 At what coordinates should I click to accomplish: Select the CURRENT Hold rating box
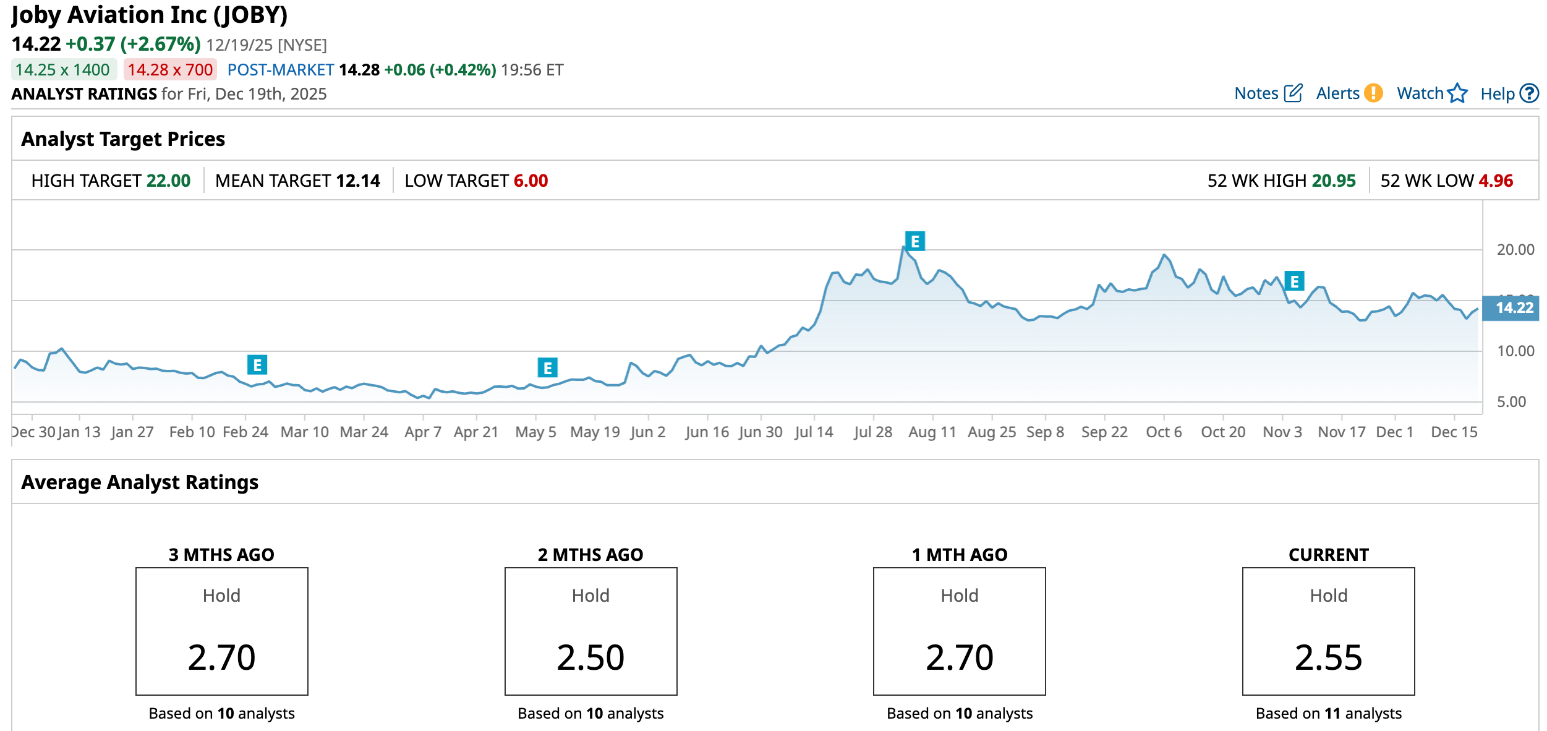click(1328, 631)
